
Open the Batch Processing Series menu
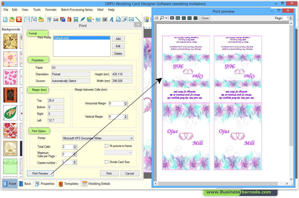point(77,10)
